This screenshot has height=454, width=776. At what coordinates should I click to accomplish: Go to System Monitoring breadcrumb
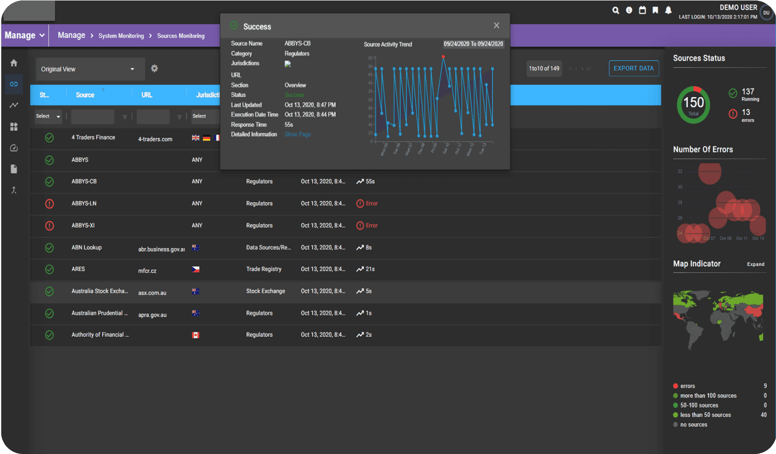(x=121, y=36)
